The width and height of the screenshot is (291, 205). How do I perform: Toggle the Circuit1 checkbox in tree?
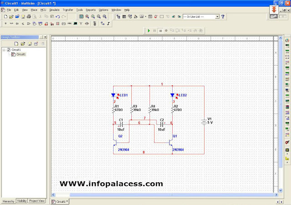click(9, 50)
